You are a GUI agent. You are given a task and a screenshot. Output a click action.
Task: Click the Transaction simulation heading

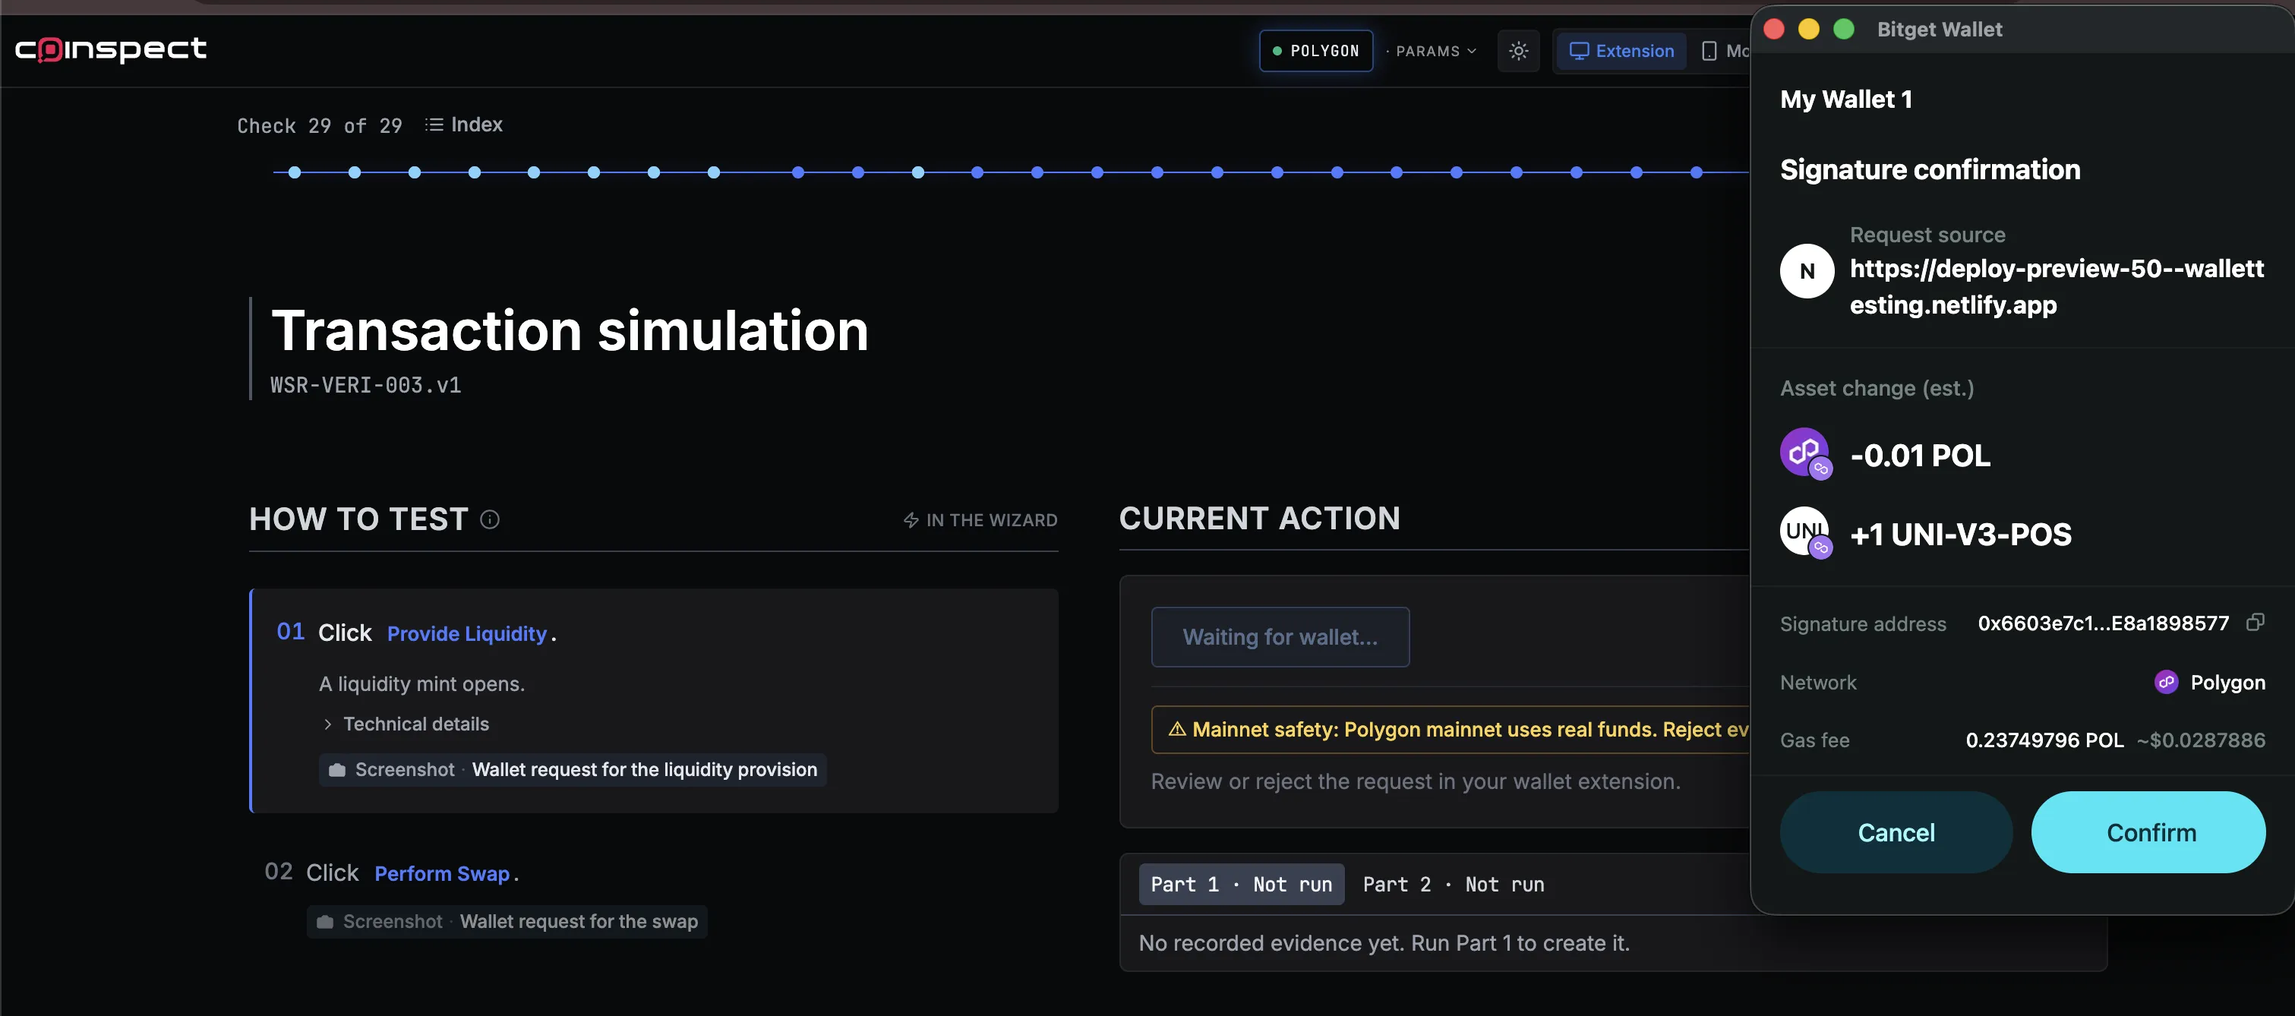[x=570, y=330]
